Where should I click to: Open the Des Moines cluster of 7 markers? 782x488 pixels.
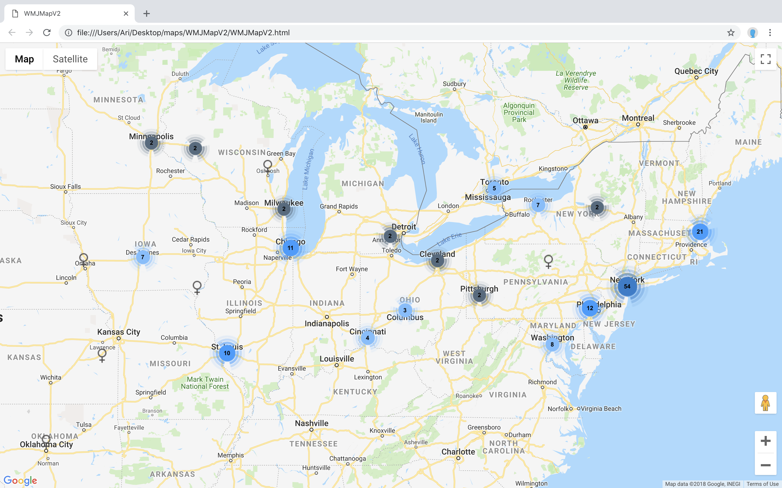143,257
